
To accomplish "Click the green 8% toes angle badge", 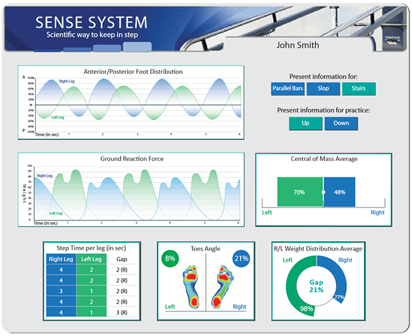I will 171,258.
